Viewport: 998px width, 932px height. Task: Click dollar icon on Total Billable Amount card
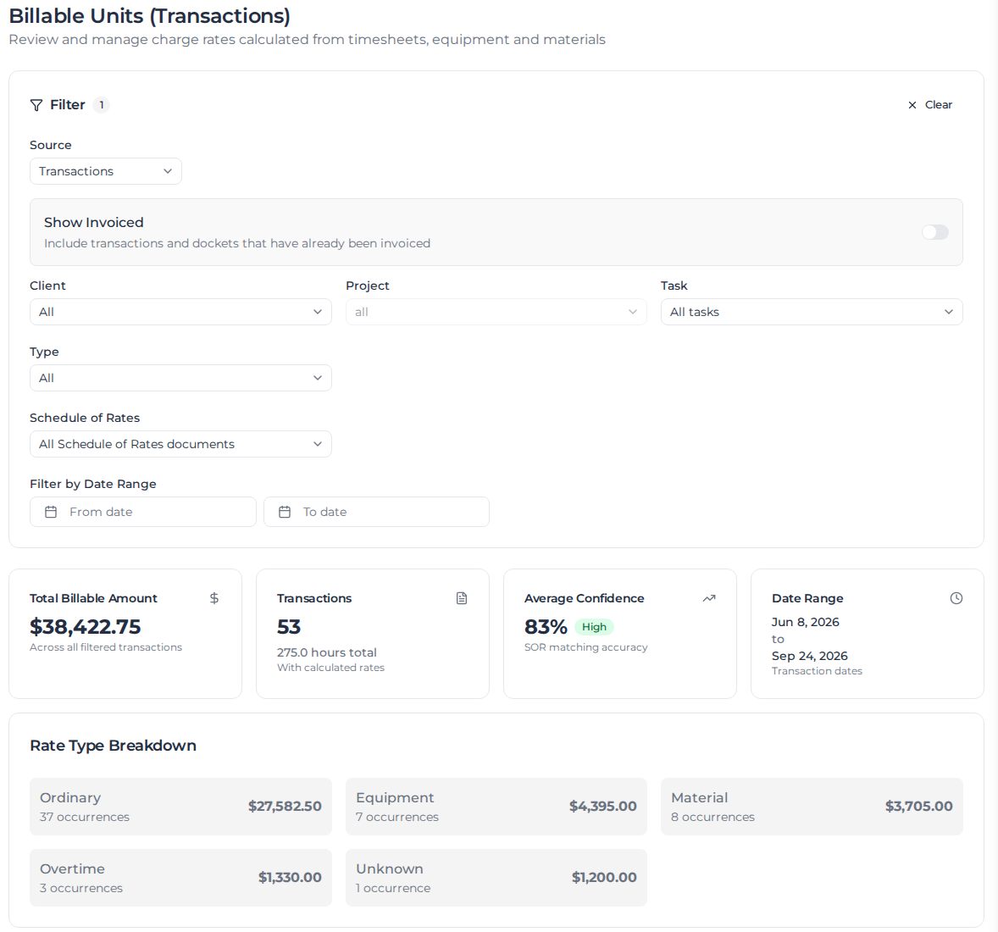214,598
